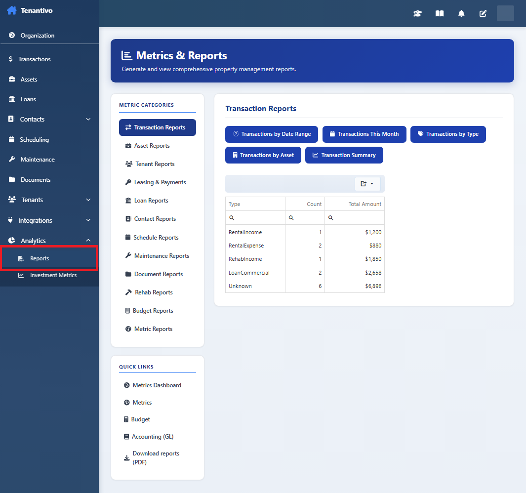Screen dimensions: 526x493
Task: Select the LoanCommercial row cell
Action: click(x=255, y=273)
